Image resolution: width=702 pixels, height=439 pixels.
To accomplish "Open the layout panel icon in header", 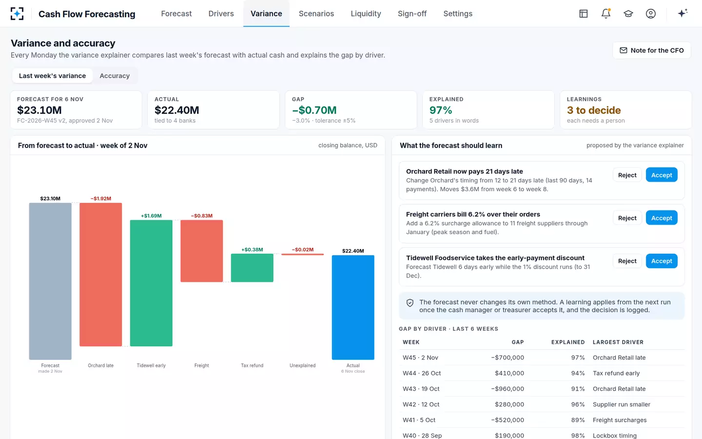I will click(x=584, y=14).
